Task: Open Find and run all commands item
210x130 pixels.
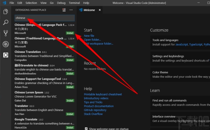Action: pyautogui.click(x=180, y=103)
